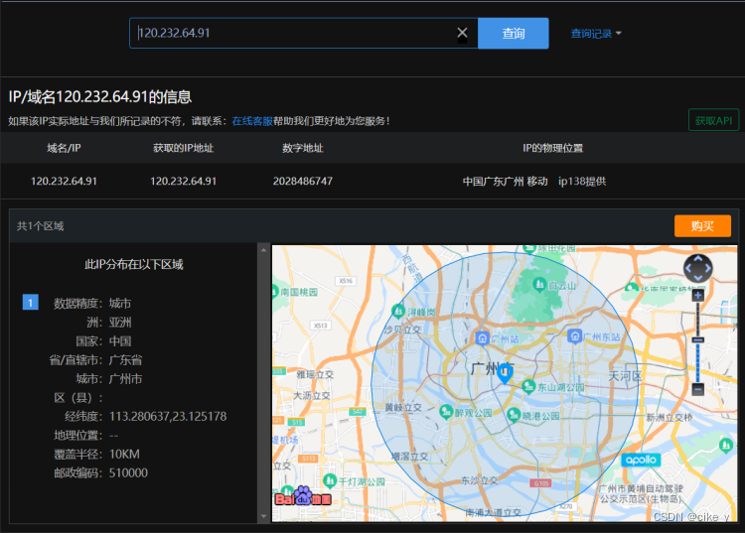Click the 获取API button
This screenshot has width=745, height=533.
713,120
